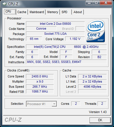Click the Instructions field listing MMX, SSE
Viewport: 114px width, 127px height.
point(66,62)
